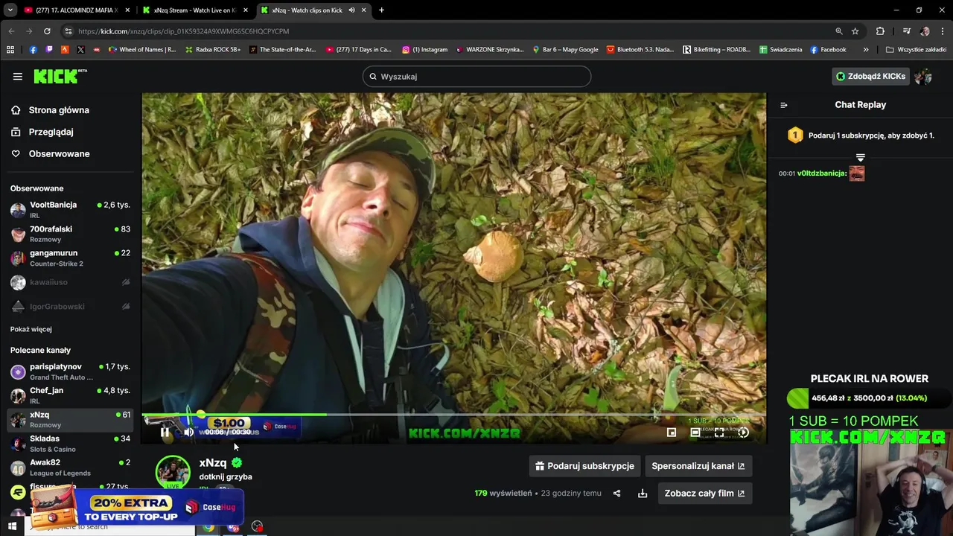This screenshot has height=536, width=953.
Task: Click the xNzq channel name
Action: tap(213, 462)
